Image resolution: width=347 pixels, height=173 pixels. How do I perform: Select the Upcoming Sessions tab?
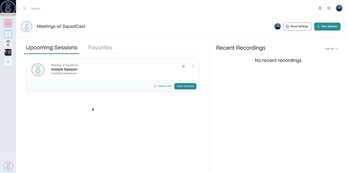(52, 48)
